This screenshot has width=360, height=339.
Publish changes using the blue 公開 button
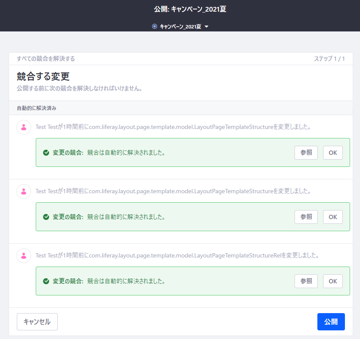click(x=331, y=322)
